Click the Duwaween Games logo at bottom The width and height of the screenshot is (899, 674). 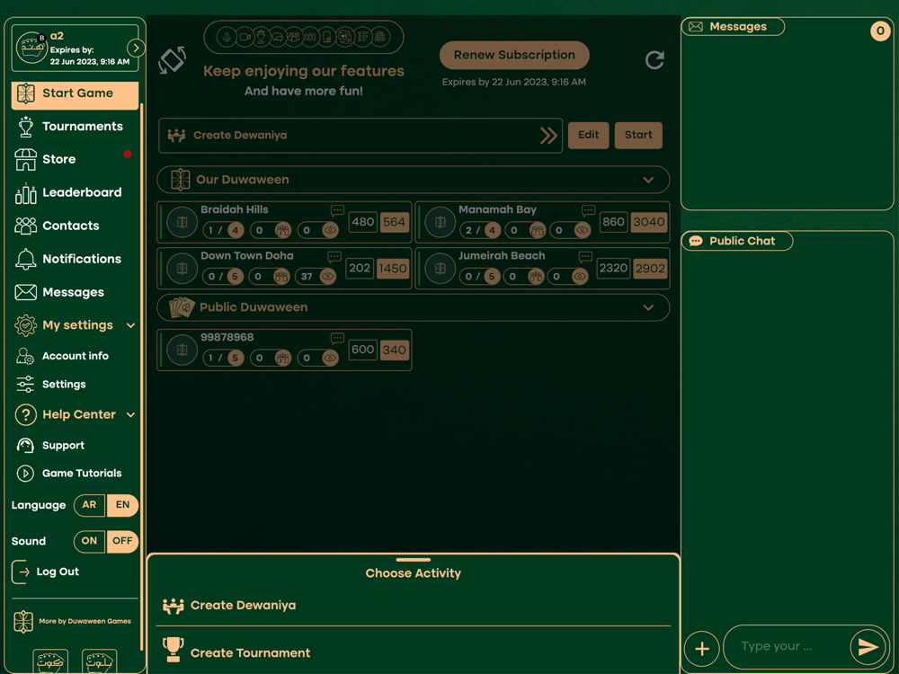coord(23,621)
